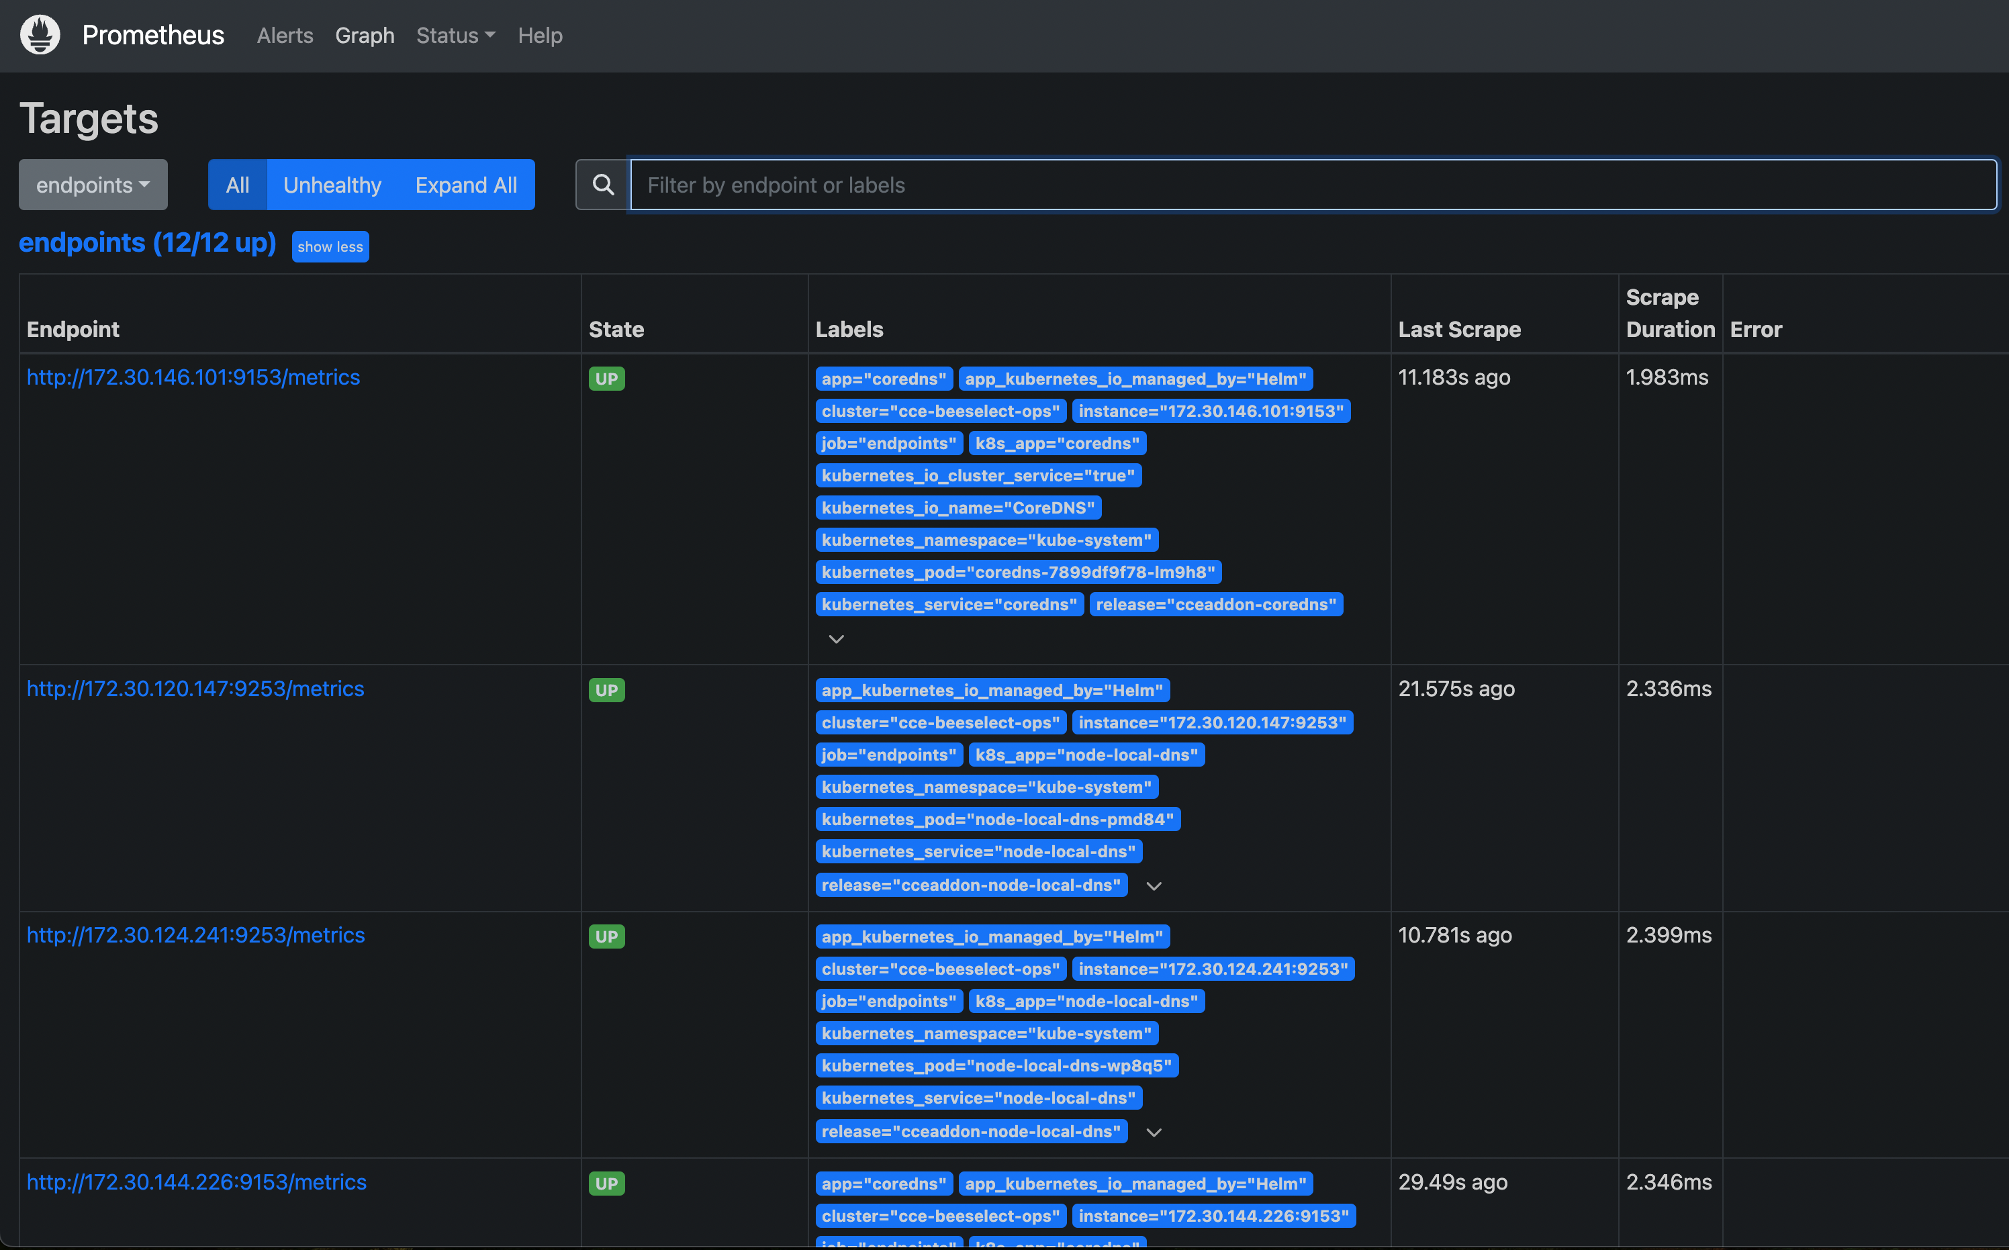Screen dimensions: 2009x1250
Task: Click UP state badge of 172.30.144.226 row
Action: (606, 1184)
